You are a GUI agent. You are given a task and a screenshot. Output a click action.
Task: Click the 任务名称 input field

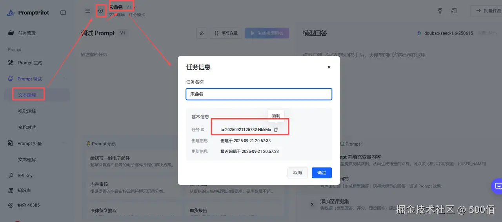click(259, 94)
